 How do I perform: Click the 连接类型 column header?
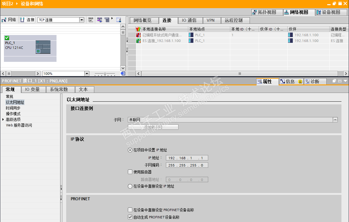coord(338,29)
